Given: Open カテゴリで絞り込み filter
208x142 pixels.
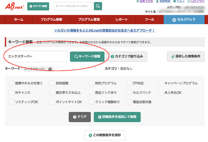Looking at the screenshot, I should coord(127,57).
